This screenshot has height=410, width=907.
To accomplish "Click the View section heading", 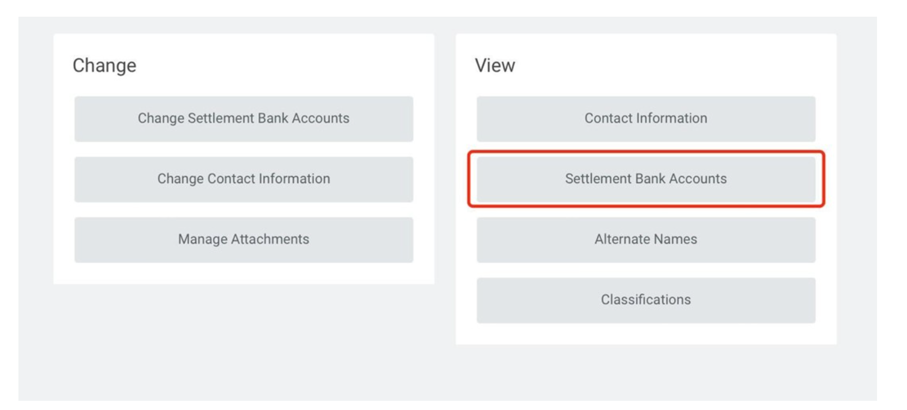I will [494, 66].
